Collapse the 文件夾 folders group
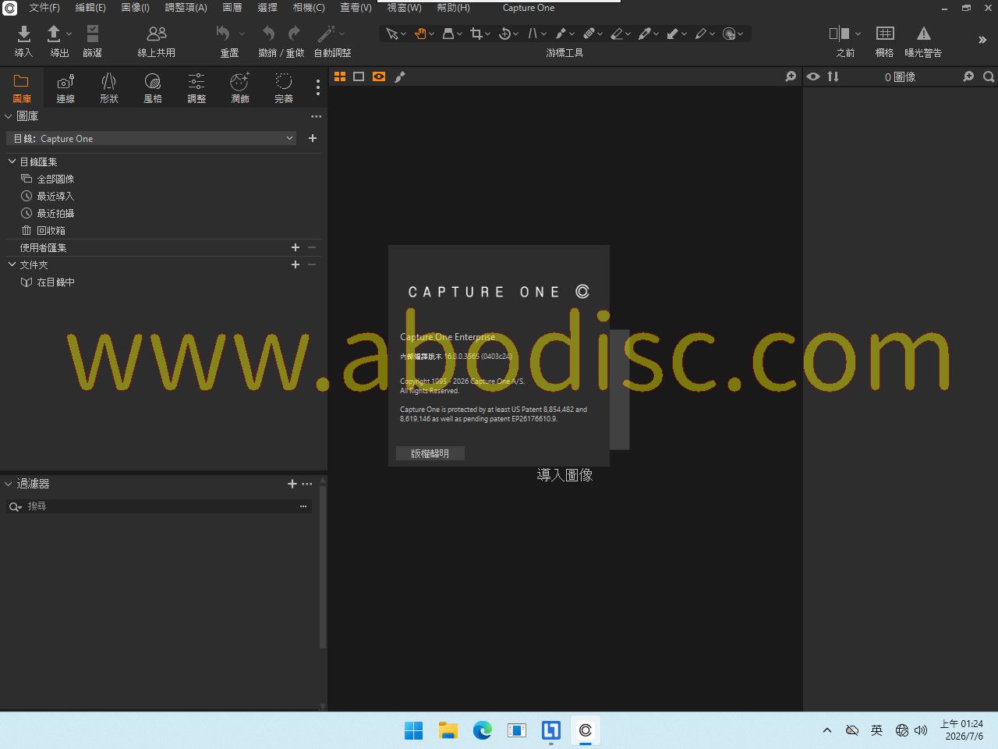 pyautogui.click(x=12, y=264)
